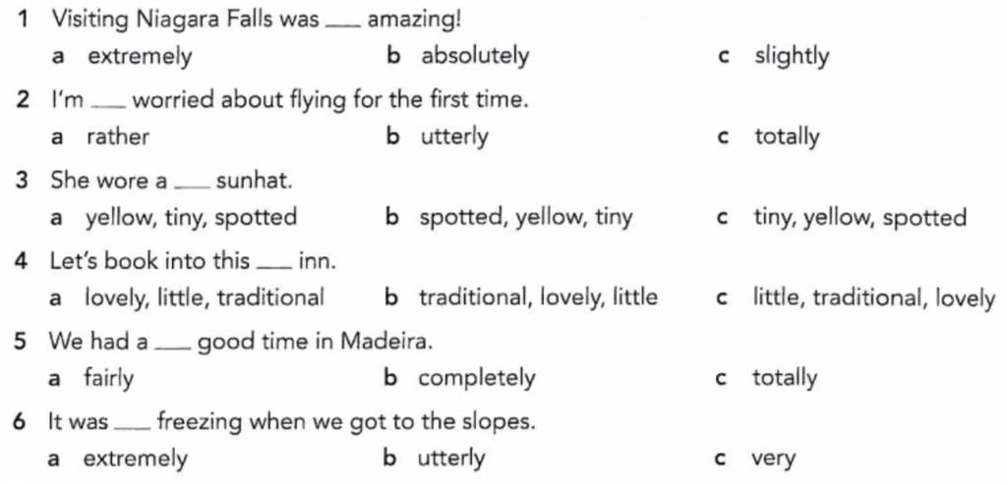
Task: Choose 'extremely' under the Niagara Falls sentence
Action: click(140, 57)
